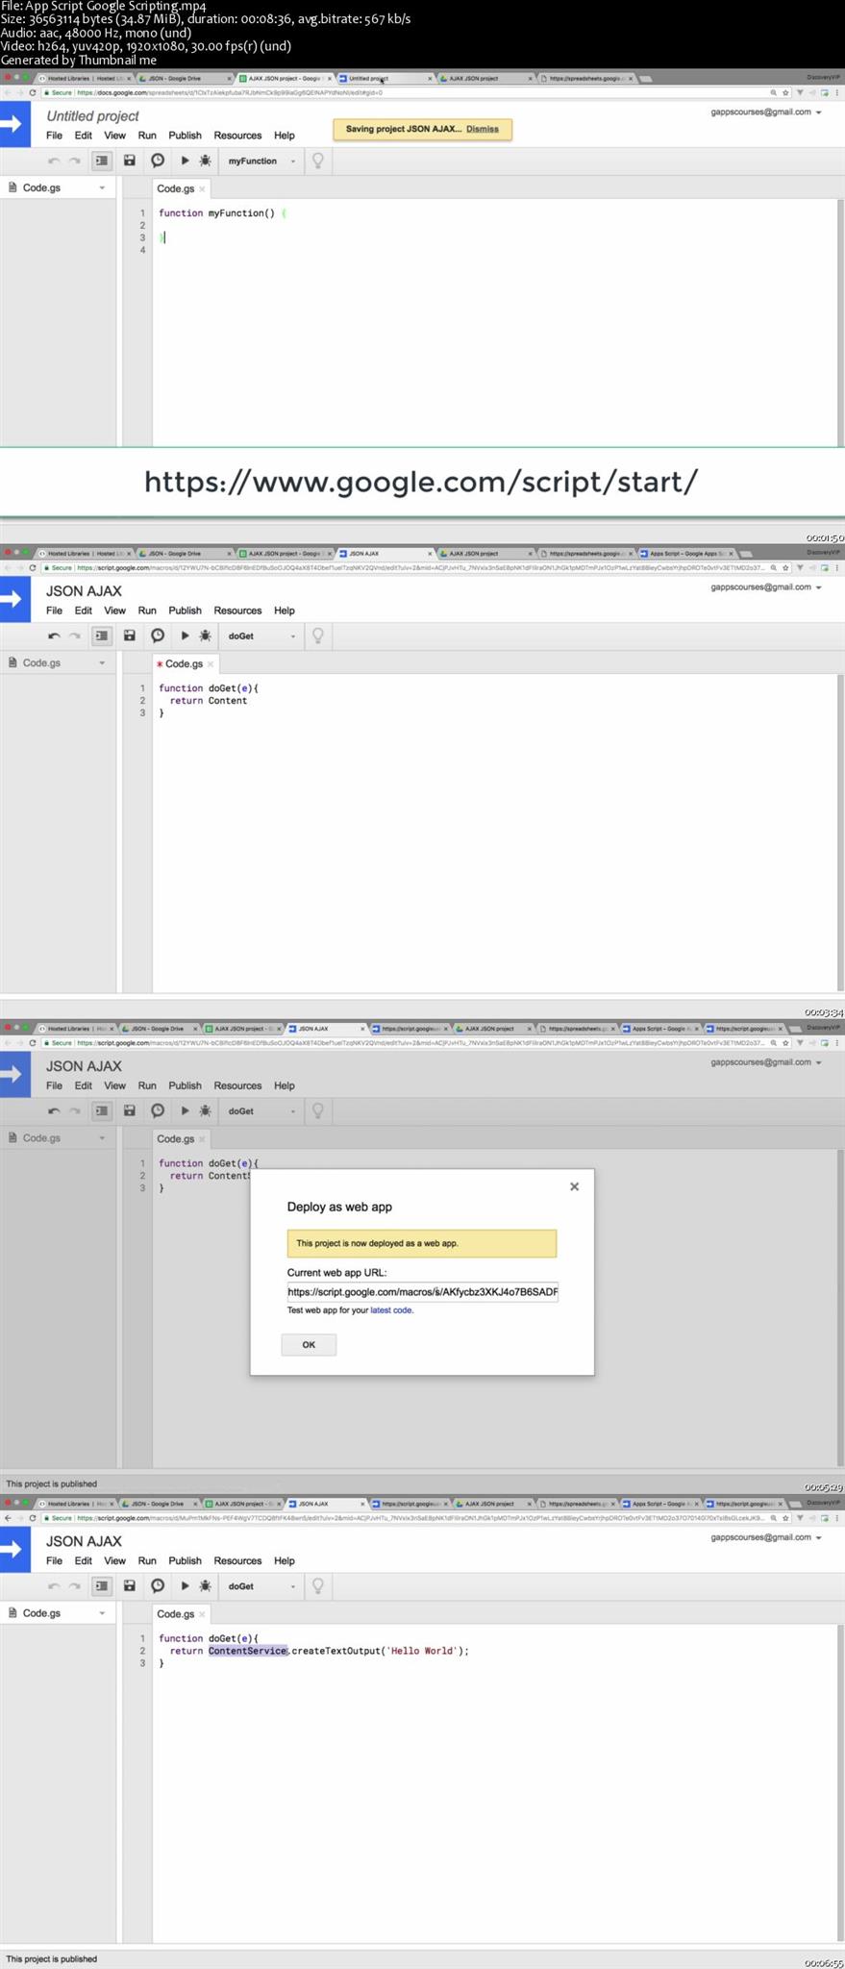Click Run play icon behind Deploy dialog
The height and width of the screenshot is (1969, 845).
click(x=185, y=1110)
